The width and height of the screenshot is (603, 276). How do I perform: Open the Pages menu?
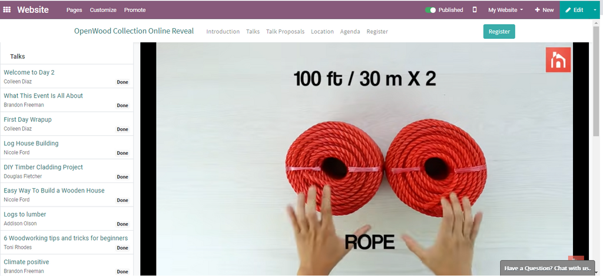tap(74, 10)
